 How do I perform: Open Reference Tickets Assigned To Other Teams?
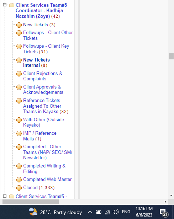coord(46,106)
